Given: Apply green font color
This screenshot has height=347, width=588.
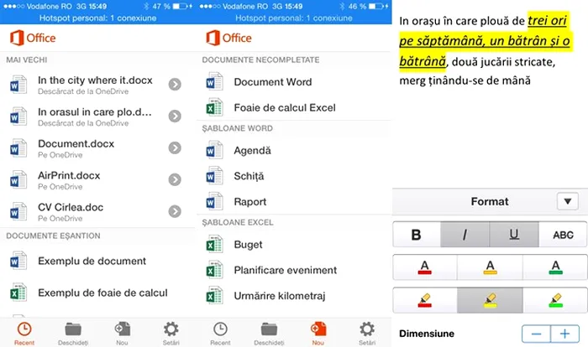Looking at the screenshot, I should point(555,267).
